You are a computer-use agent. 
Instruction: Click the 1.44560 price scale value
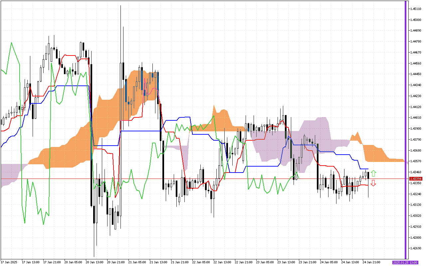(x=416, y=64)
